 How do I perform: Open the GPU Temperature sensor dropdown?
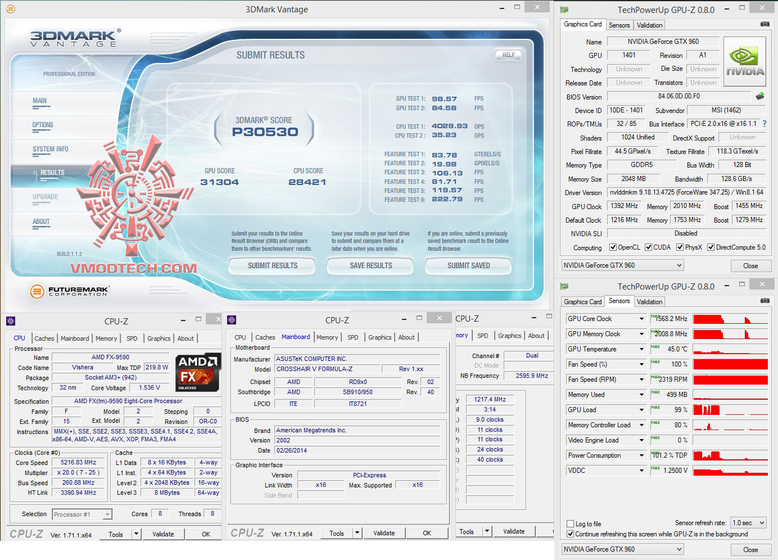pos(641,349)
